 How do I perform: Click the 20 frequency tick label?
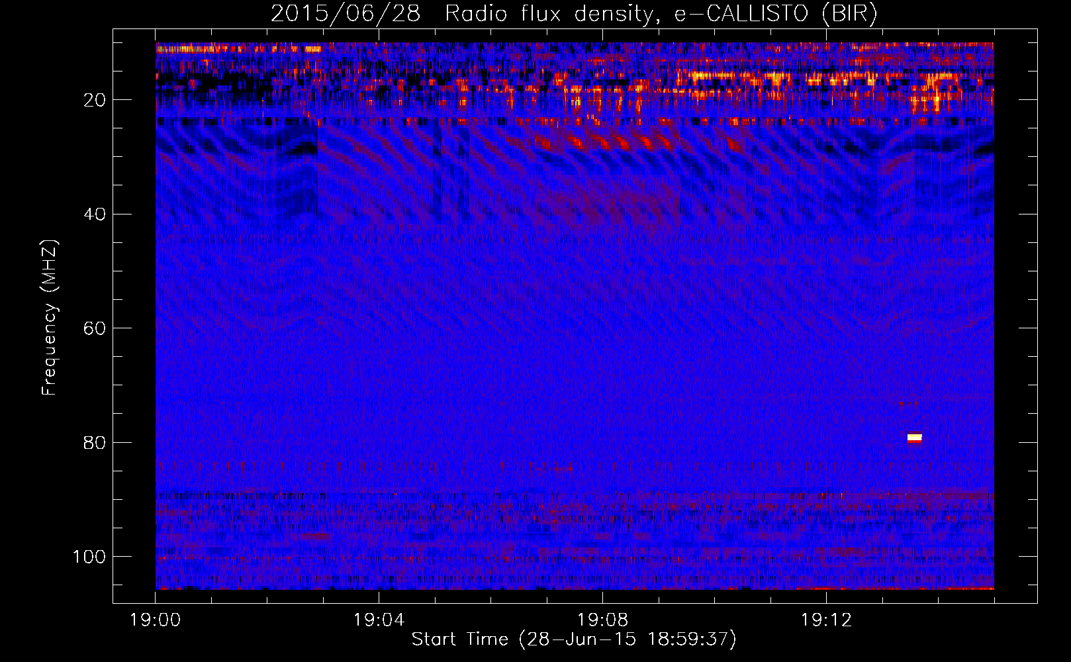tap(95, 100)
